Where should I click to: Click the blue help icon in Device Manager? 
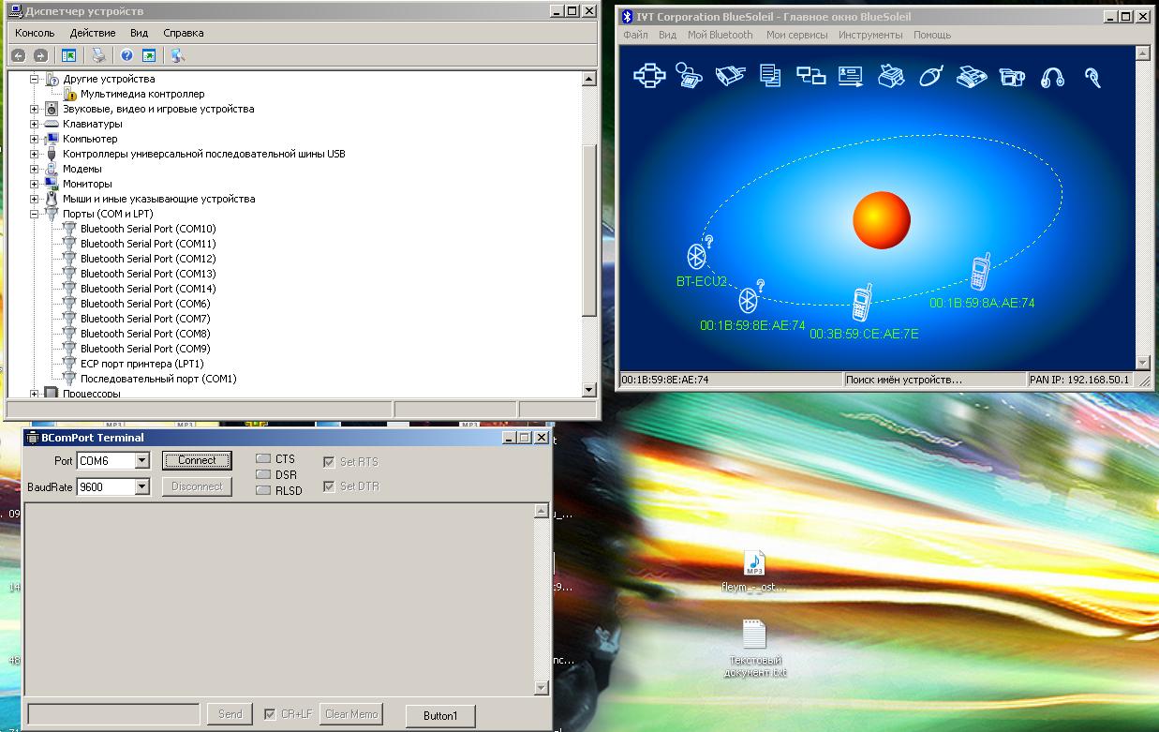coord(126,55)
